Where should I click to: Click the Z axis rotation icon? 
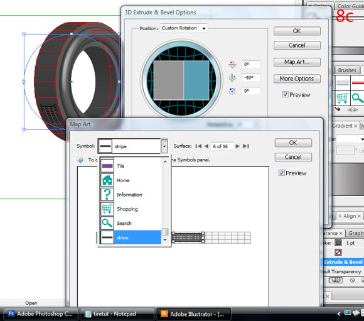tap(232, 91)
